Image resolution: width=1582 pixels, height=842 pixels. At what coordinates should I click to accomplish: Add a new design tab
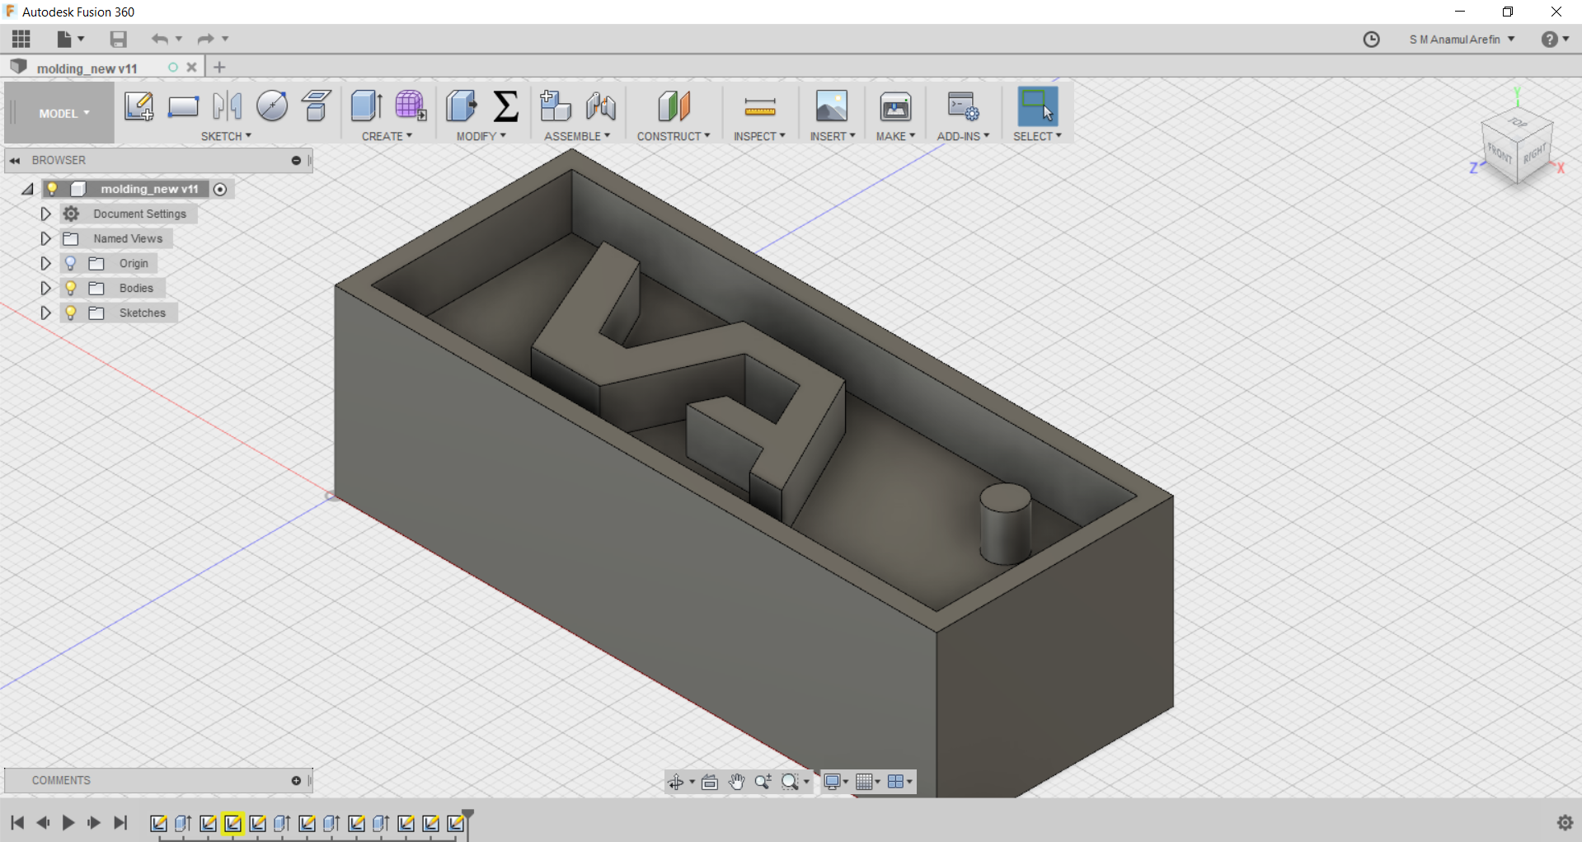pyautogui.click(x=219, y=68)
